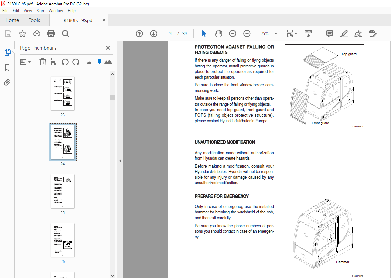This screenshot has width=391, height=278.
Task: Click the zoom out minus button
Action: tap(232, 34)
